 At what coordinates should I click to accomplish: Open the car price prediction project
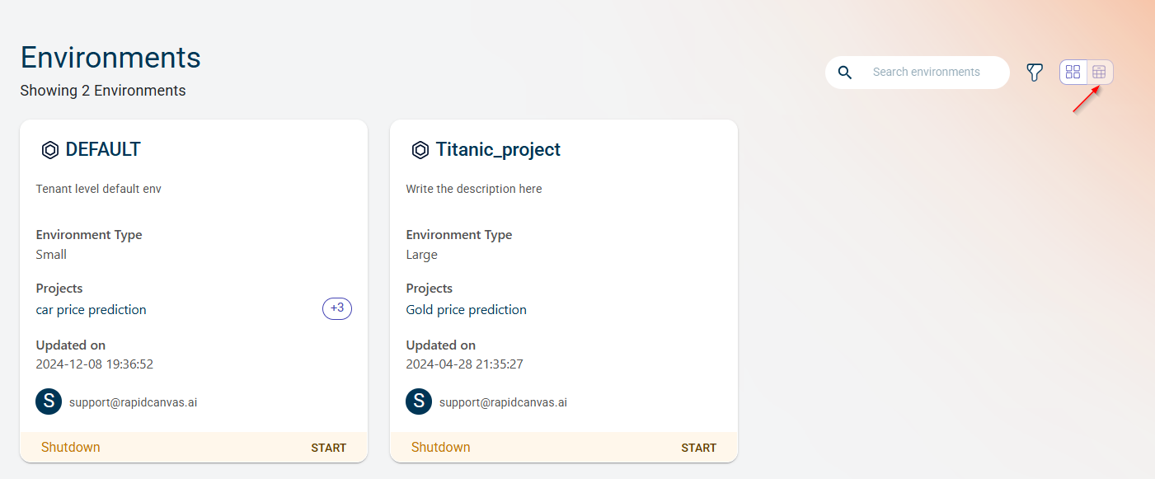coord(92,310)
